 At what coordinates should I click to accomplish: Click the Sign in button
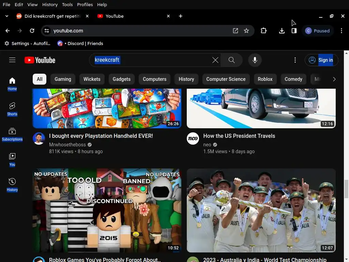click(321, 60)
